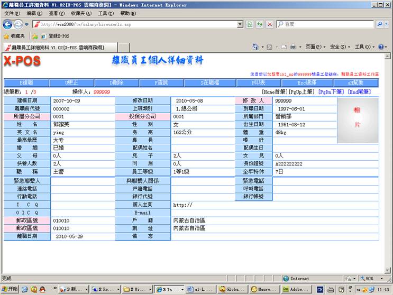
Task: Click the Home icon in command bar
Action: 256,47
